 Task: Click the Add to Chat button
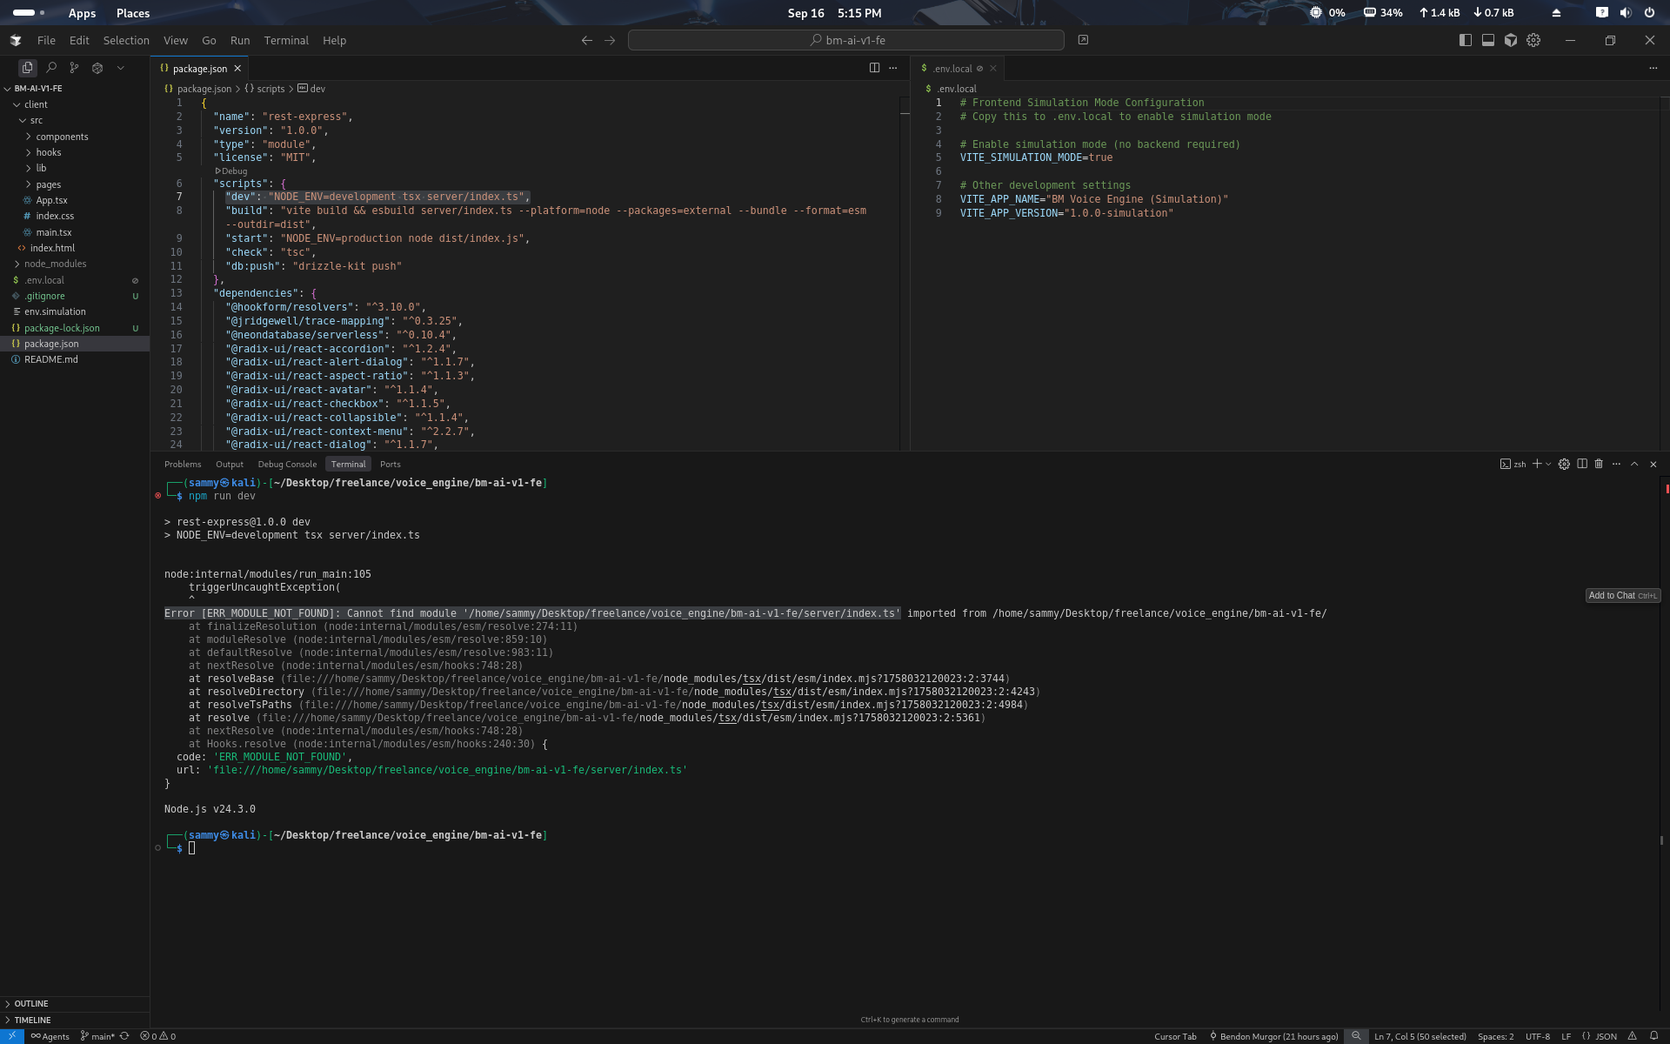click(x=1622, y=596)
